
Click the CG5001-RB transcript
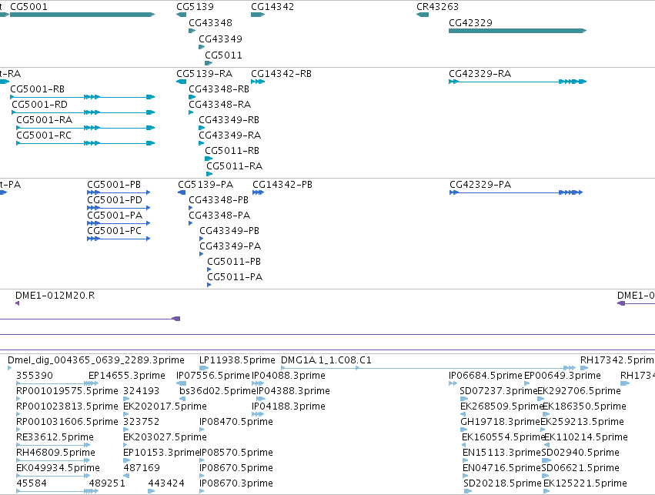(82, 97)
